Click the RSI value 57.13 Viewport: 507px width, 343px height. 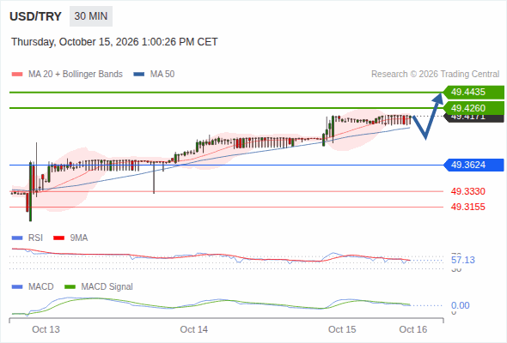pyautogui.click(x=463, y=260)
